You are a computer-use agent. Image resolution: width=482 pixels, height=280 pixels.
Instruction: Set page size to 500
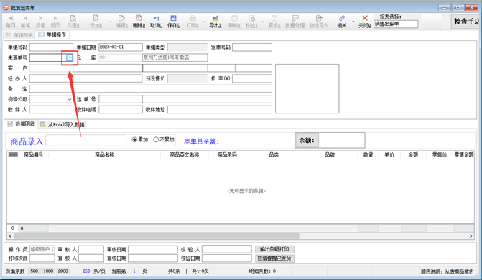[34, 271]
